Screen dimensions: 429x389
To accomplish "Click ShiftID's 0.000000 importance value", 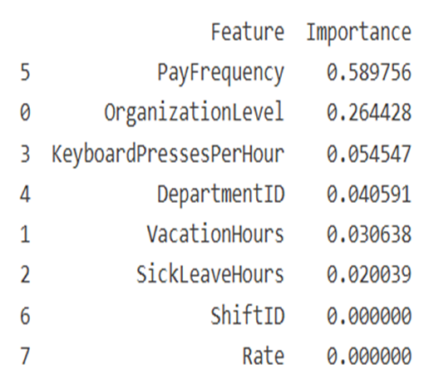I will click(369, 316).
